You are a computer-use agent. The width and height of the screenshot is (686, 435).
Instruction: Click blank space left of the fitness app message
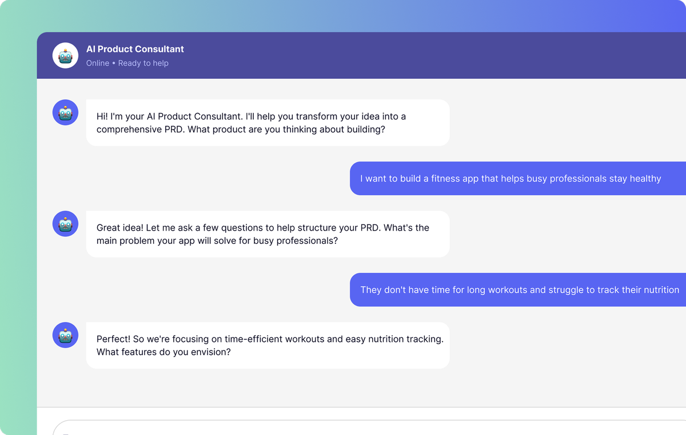200,179
